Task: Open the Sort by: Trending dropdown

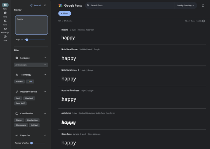Action: tap(185, 5)
